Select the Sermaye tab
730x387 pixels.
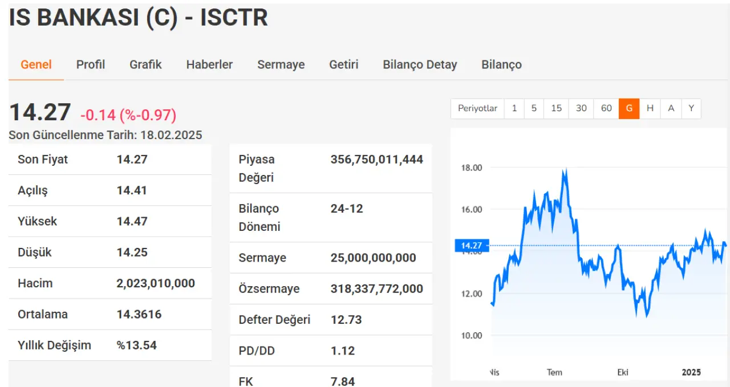281,64
